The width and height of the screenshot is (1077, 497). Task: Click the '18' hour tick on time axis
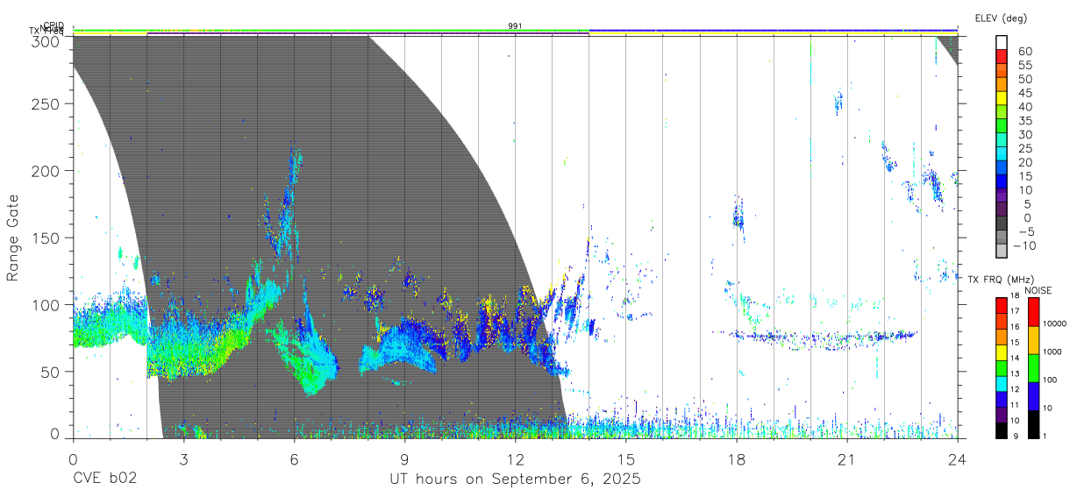pos(737,458)
